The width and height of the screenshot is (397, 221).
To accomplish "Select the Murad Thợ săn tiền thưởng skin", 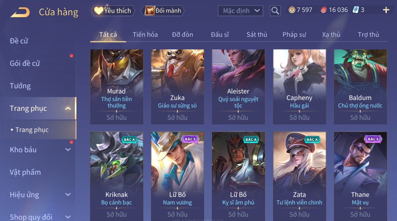I will coord(117,87).
